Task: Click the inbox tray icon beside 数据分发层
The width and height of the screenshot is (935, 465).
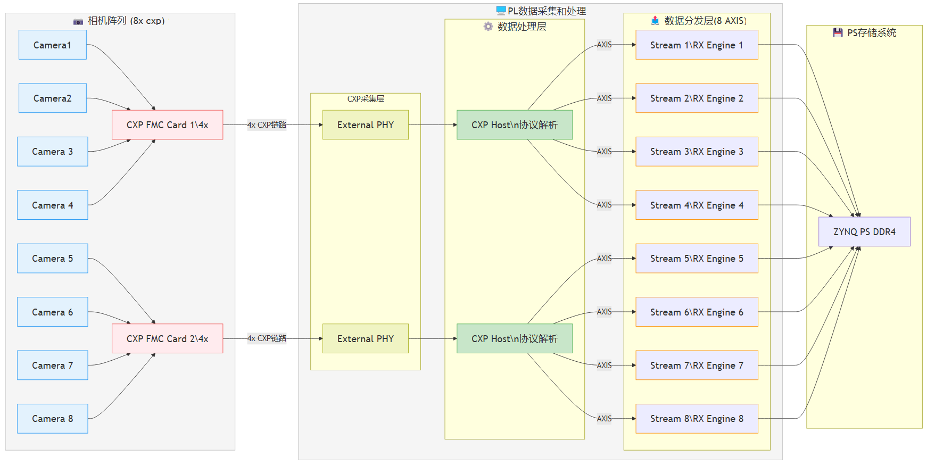Action: coord(655,21)
